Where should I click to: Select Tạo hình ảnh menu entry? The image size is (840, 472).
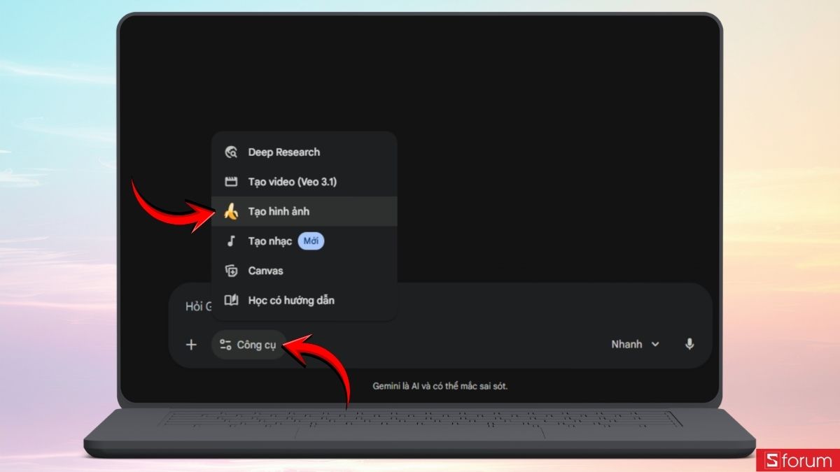304,211
